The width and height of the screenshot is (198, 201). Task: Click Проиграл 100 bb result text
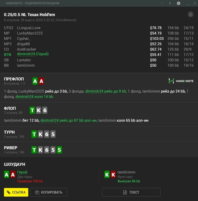pyautogui.click(x=30, y=181)
